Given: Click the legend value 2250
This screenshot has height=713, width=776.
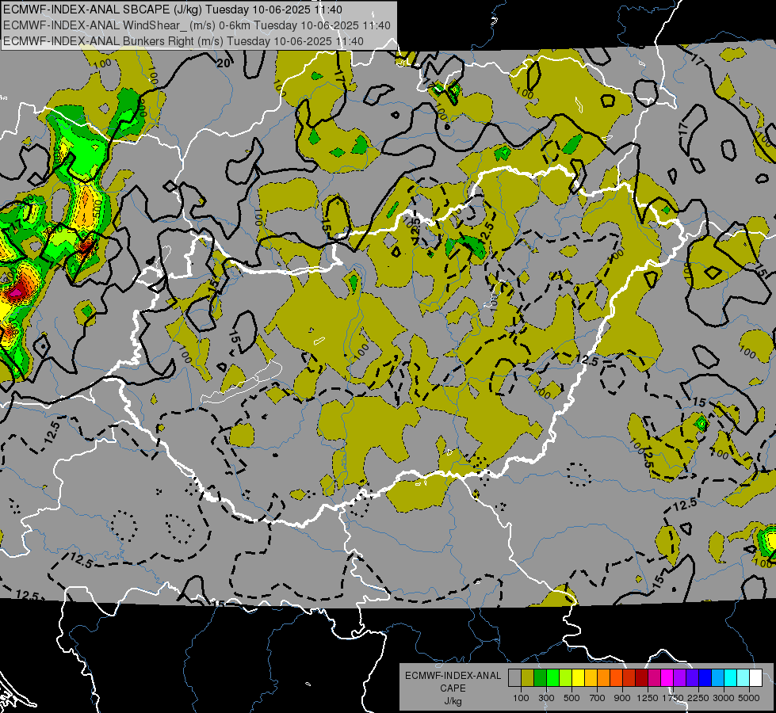Looking at the screenshot, I should (x=698, y=698).
